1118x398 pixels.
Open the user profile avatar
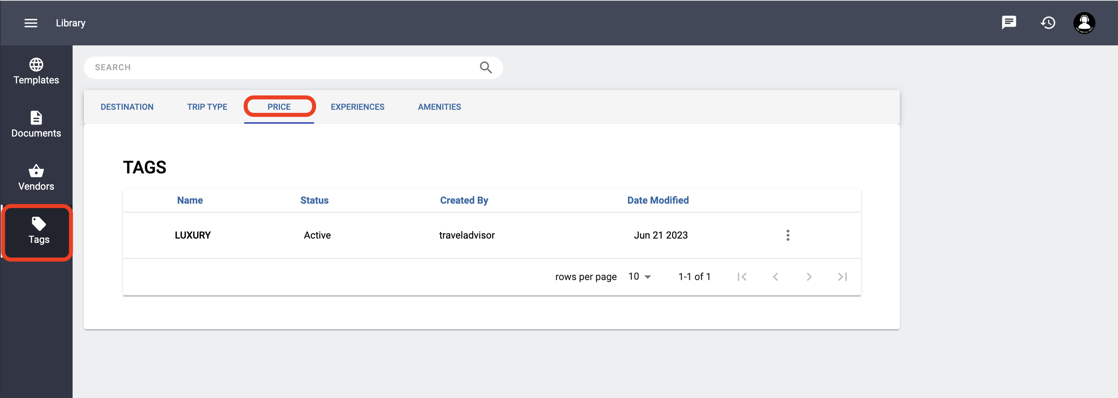(1084, 22)
